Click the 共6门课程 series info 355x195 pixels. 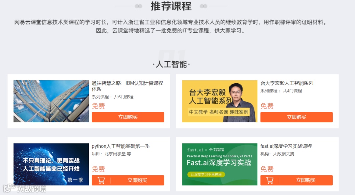pyautogui.click(x=124, y=97)
